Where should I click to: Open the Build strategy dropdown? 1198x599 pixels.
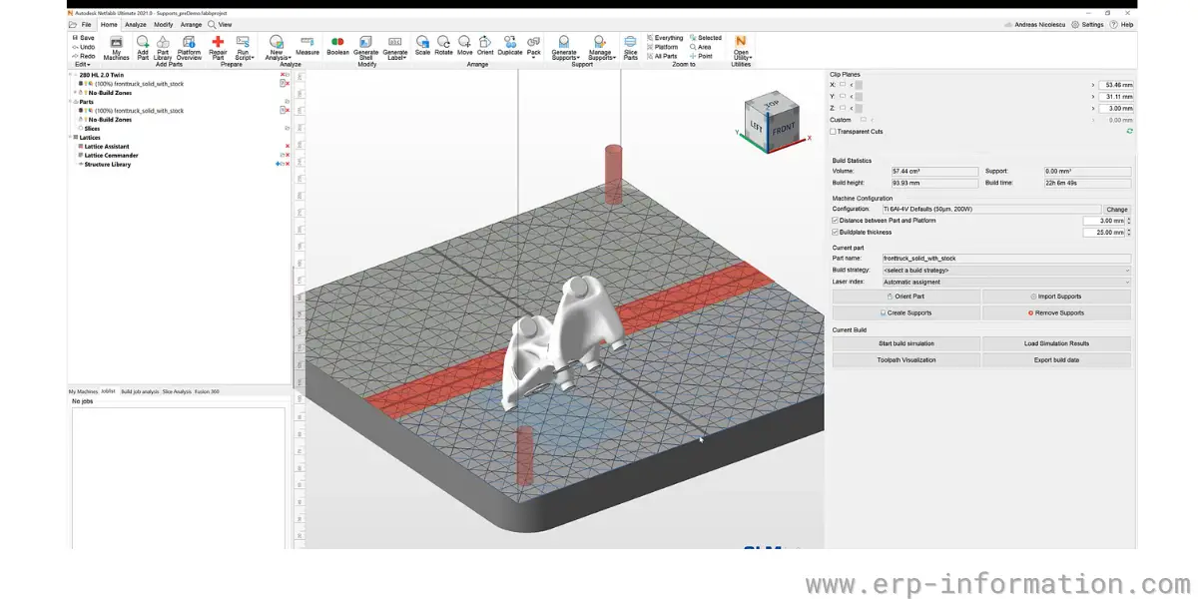click(1006, 271)
